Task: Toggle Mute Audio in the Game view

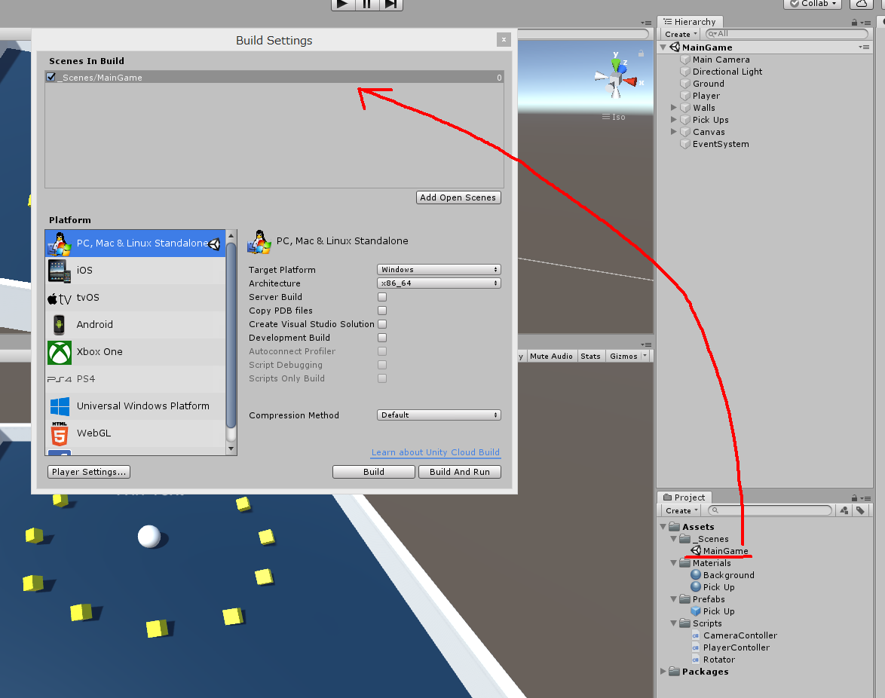Action: tap(551, 356)
